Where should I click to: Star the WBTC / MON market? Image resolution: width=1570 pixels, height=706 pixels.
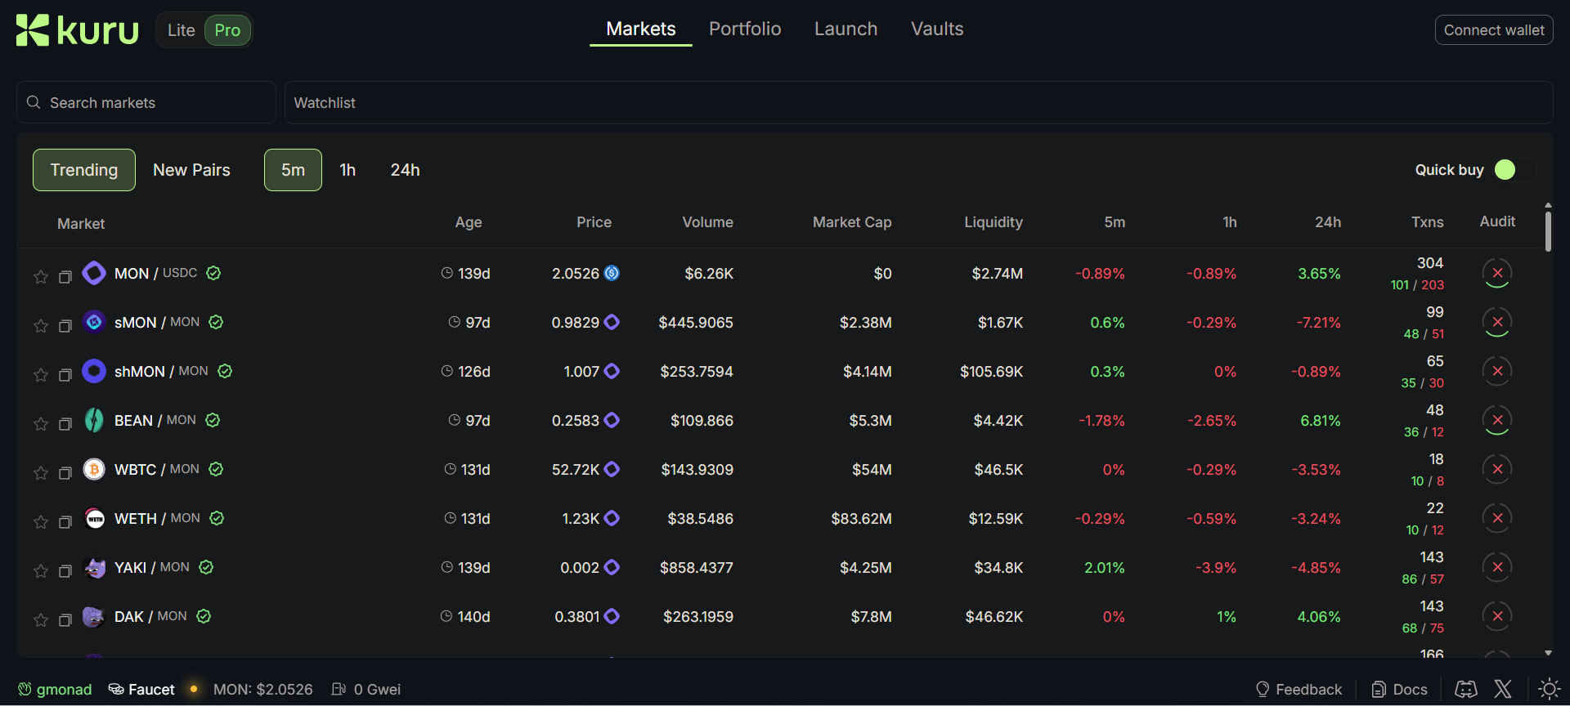tap(40, 473)
